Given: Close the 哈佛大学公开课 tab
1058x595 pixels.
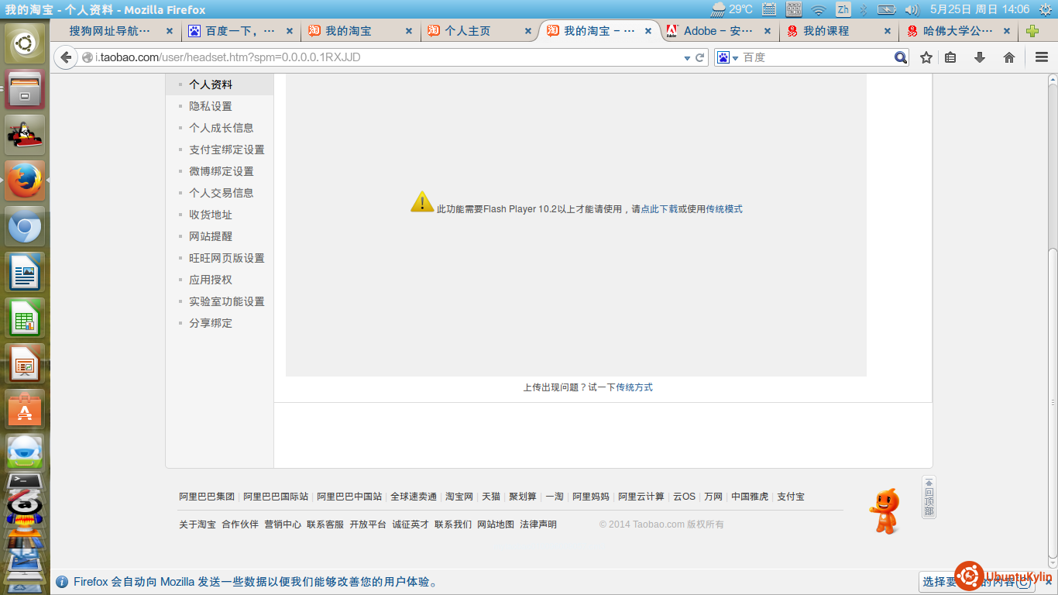Looking at the screenshot, I should (1007, 31).
